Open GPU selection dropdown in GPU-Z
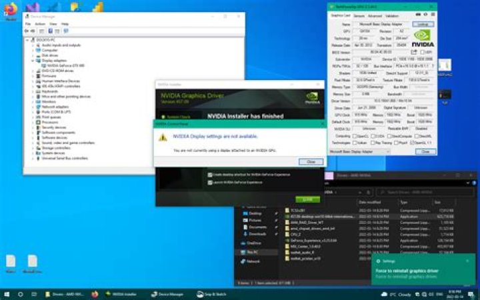This screenshot has height=300, width=480. click(359, 151)
